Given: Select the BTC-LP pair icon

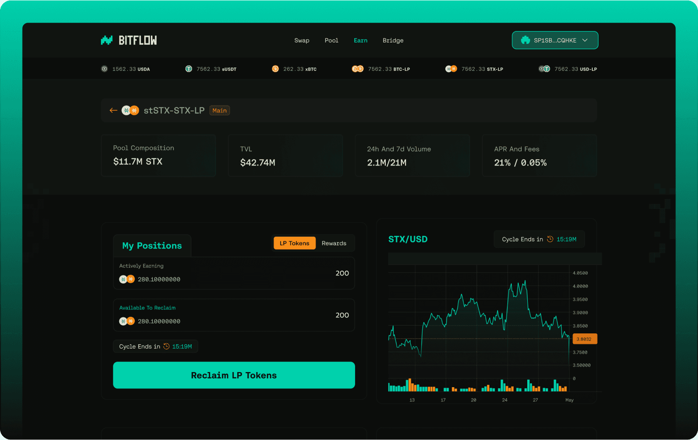Looking at the screenshot, I should (357, 68).
